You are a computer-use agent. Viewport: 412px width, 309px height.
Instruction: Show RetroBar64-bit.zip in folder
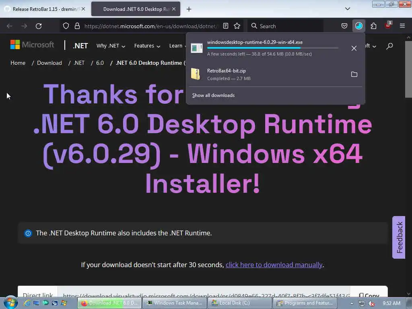click(354, 74)
